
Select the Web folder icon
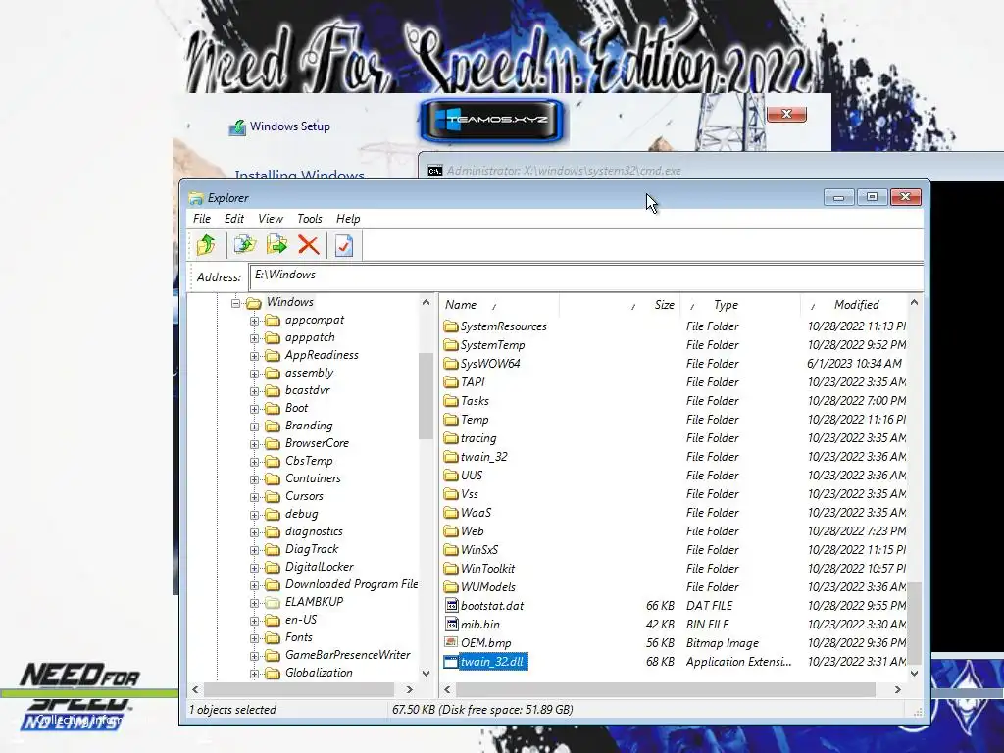(x=451, y=530)
